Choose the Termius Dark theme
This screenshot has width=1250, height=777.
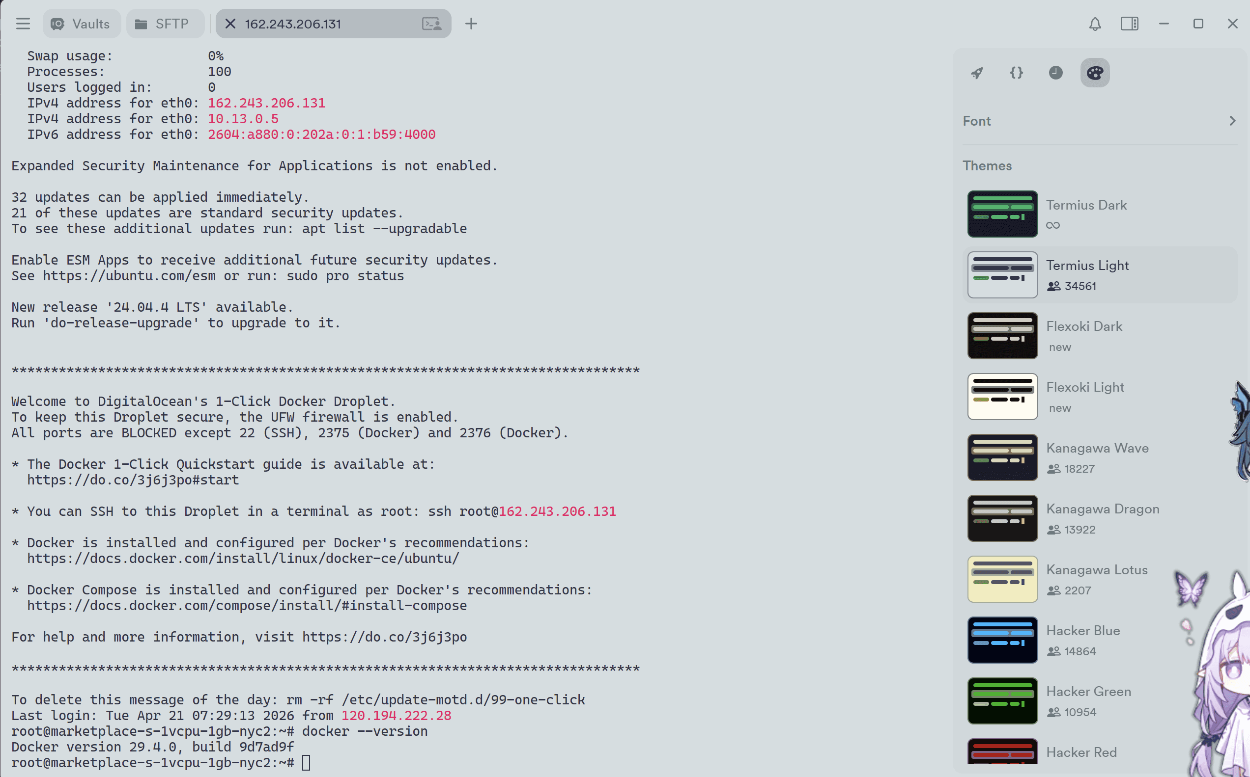(x=1100, y=214)
